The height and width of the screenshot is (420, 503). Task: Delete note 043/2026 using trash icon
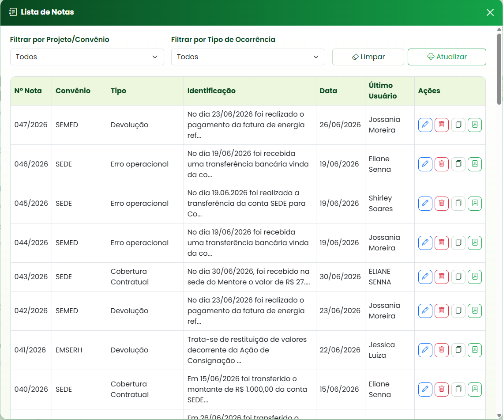(x=442, y=277)
